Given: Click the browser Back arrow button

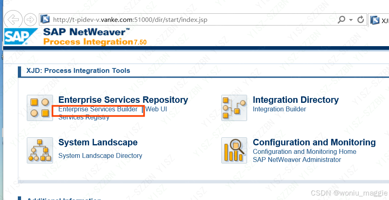Looking at the screenshot, I should (13, 19).
